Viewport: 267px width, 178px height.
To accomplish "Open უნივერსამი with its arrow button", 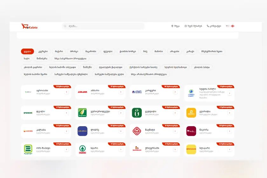I will pyautogui.click(x=175, y=149).
